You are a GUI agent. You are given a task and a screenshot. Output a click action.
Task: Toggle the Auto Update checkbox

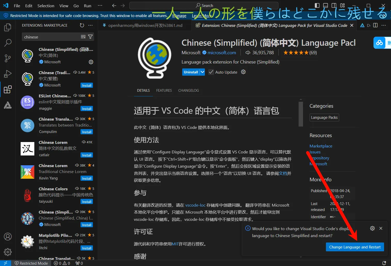[211, 72]
